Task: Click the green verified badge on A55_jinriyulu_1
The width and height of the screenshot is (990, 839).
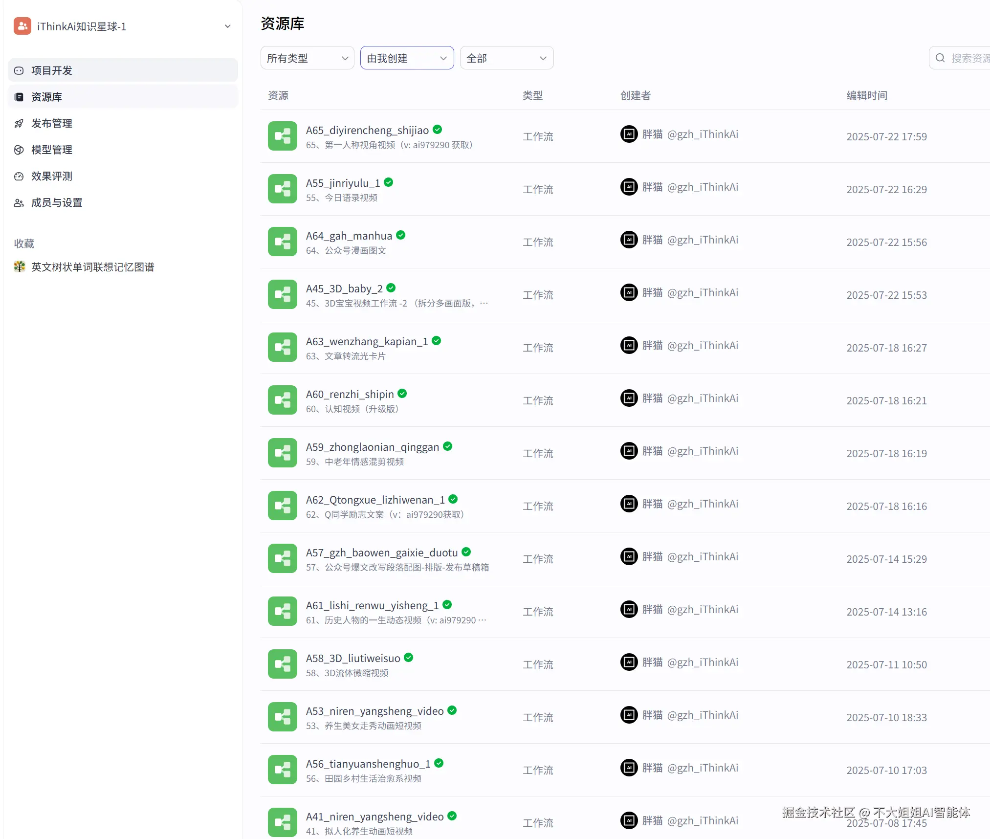Action: coord(389,182)
